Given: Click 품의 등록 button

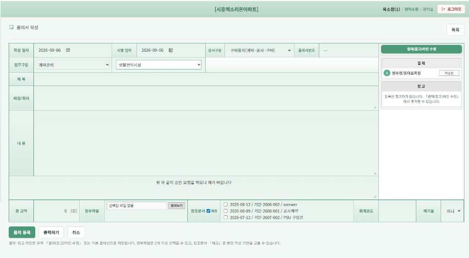Looking at the screenshot, I should click(22, 232).
